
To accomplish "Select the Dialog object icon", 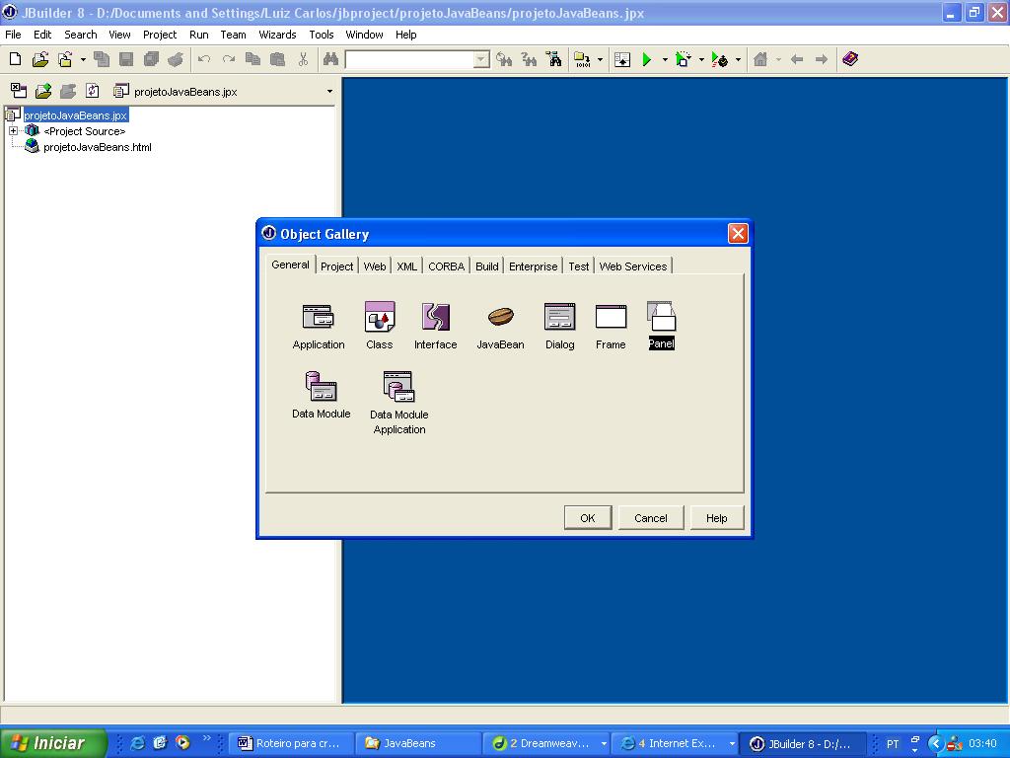I will pos(559,317).
